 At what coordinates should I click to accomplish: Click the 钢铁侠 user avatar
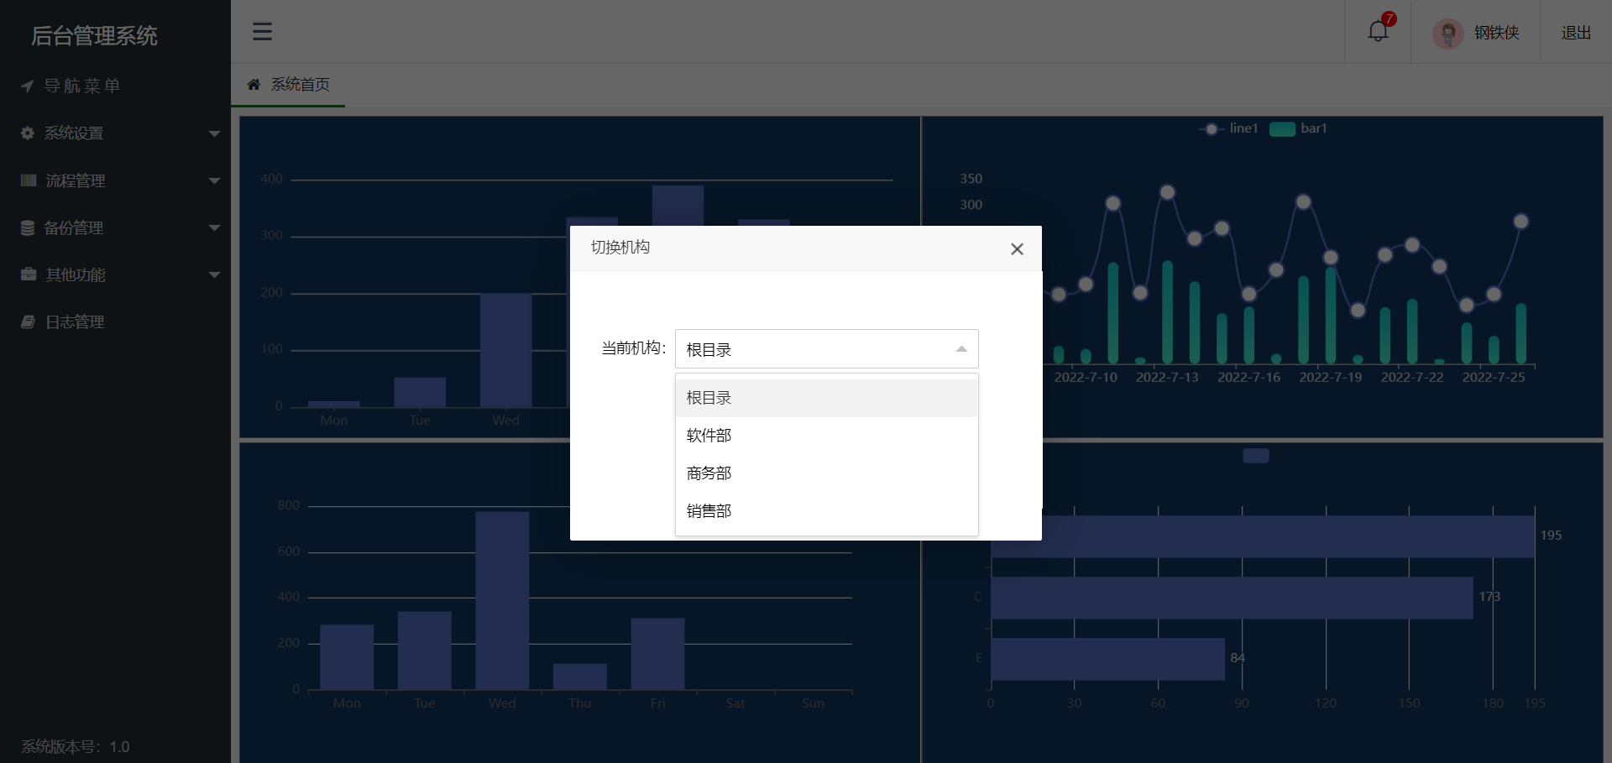pyautogui.click(x=1448, y=33)
